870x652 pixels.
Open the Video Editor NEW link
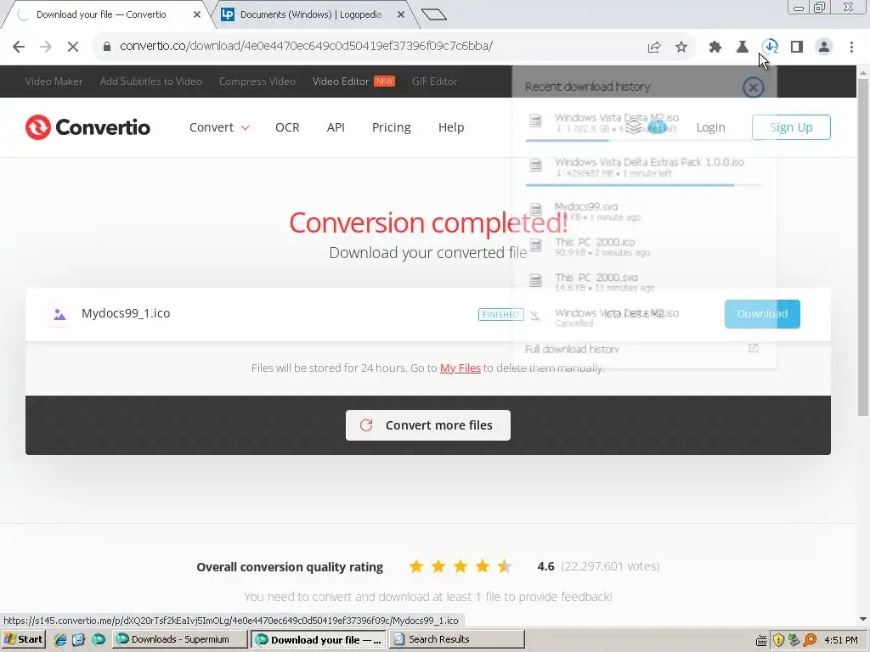tap(353, 81)
